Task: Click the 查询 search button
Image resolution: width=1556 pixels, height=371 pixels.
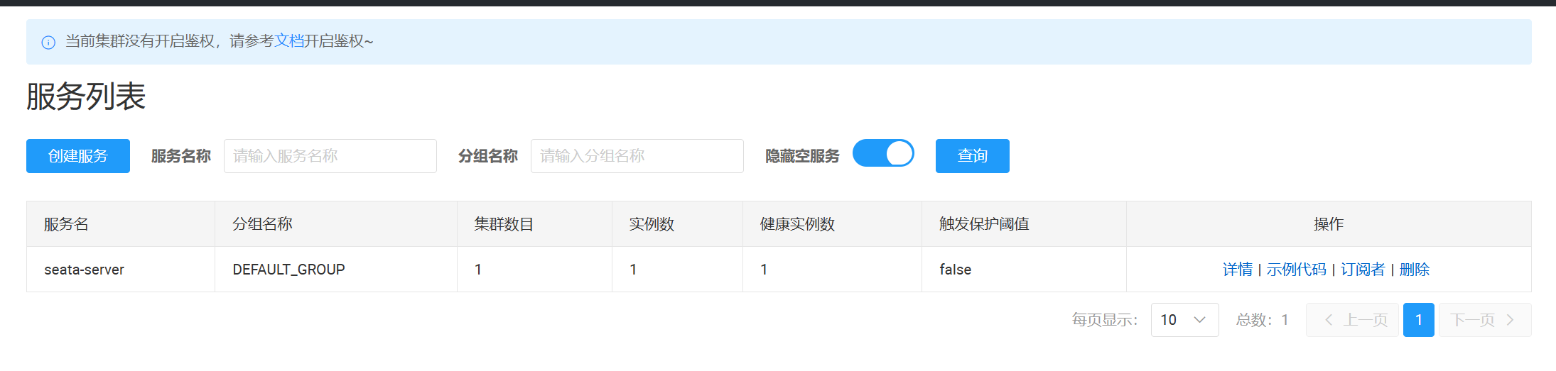Action: (x=973, y=156)
